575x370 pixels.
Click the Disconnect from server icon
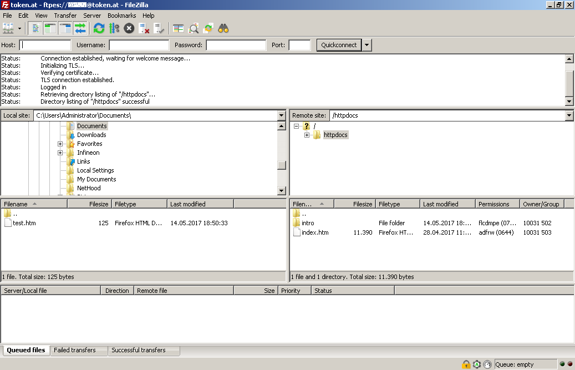click(x=144, y=28)
